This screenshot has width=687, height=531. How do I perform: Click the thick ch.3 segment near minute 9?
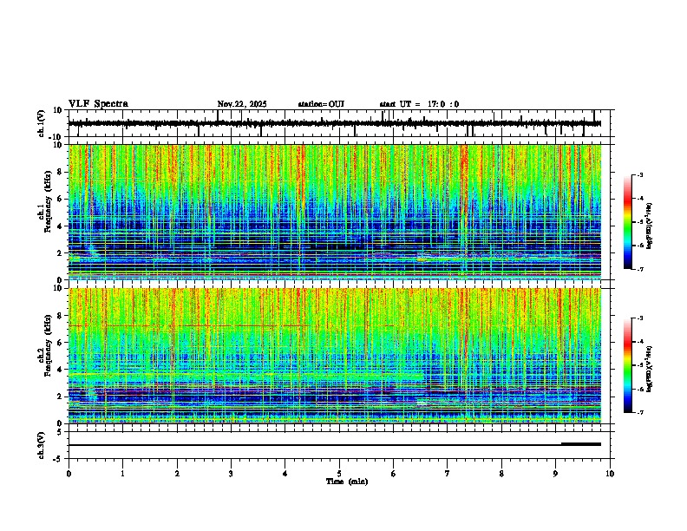coord(581,444)
